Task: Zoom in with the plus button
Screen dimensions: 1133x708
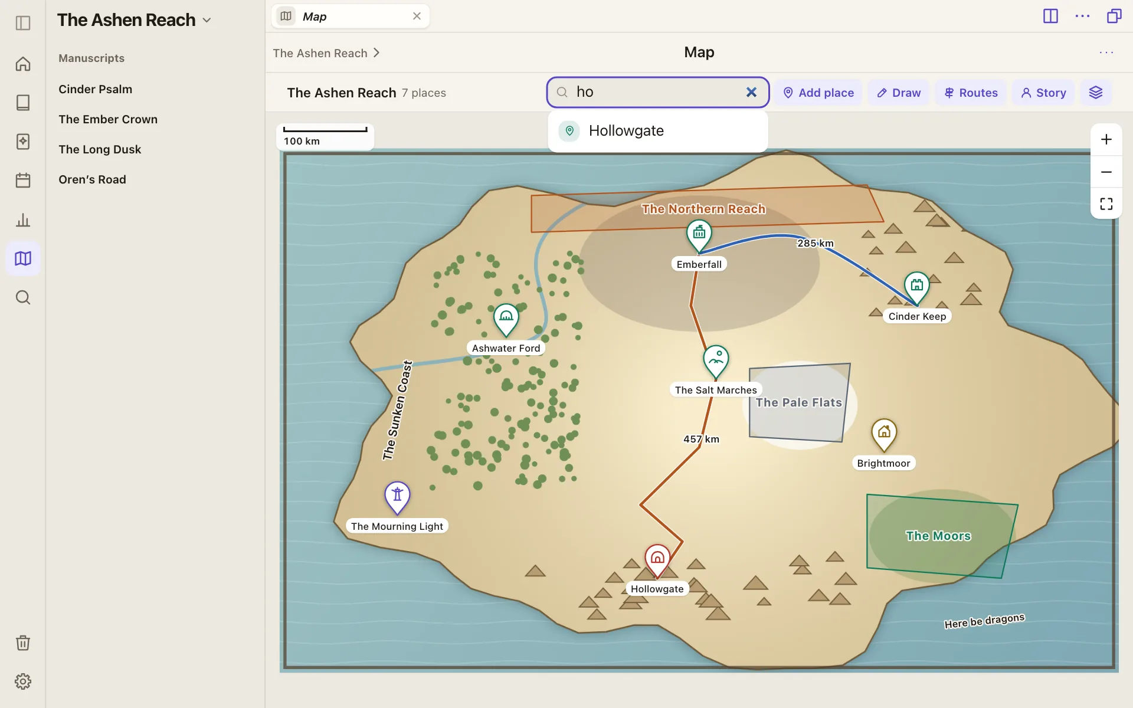Action: (x=1106, y=140)
